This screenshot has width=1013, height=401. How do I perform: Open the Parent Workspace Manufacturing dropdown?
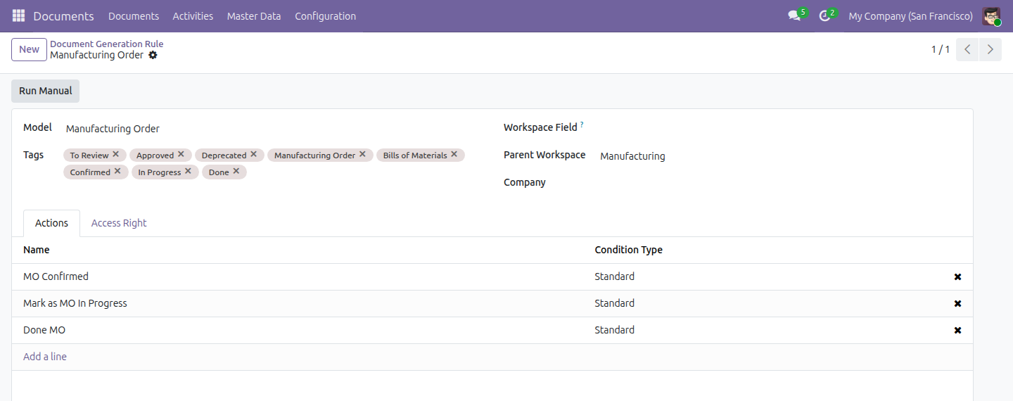tap(779, 156)
